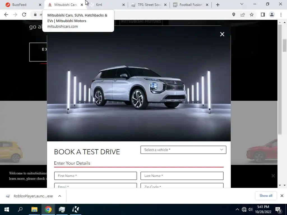Close the TPS: Street Soccer tab

[165, 5]
